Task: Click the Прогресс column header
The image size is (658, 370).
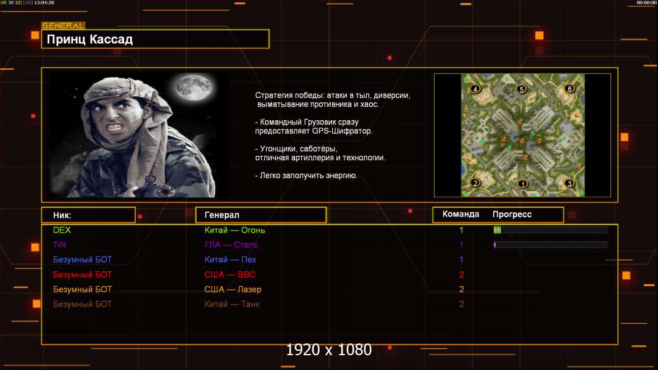Action: [x=512, y=215]
